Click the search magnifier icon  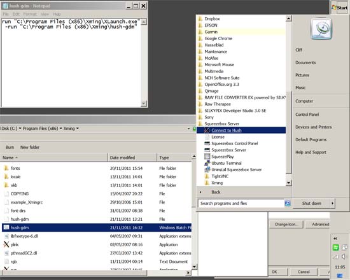pos(288,203)
